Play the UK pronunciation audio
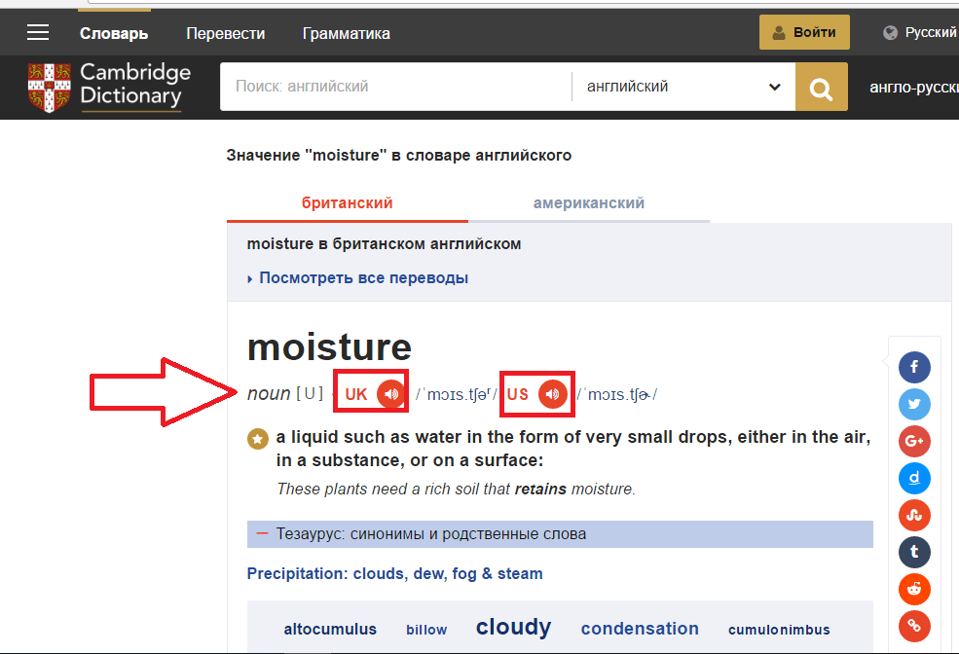 click(x=390, y=394)
